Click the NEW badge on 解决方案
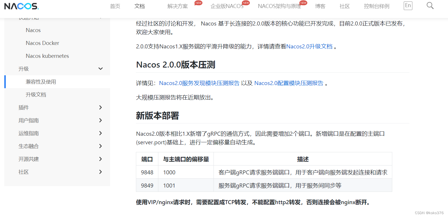 tap(198, 3)
